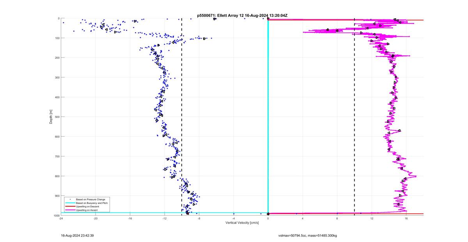Viewport: 468px width, 242px height.
Task: Click the '800' depth axis tick label
Action: [57, 176]
